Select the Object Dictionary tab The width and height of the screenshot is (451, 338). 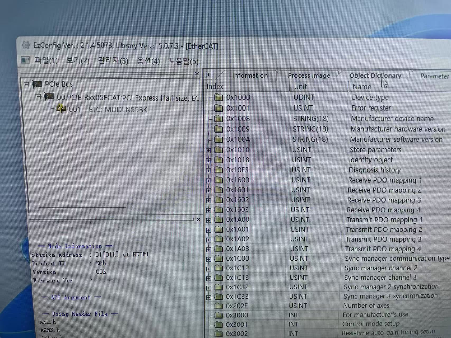375,76
